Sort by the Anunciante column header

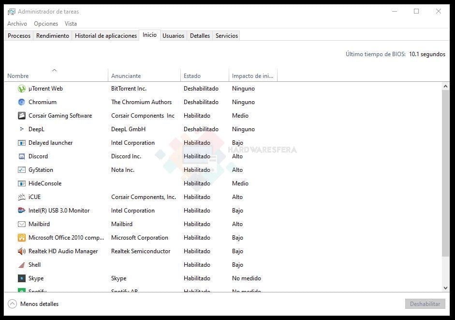click(x=144, y=75)
